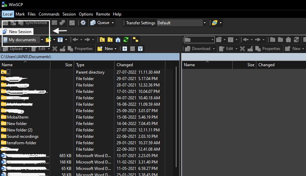
Task: Click the local open directory folder icon
Action: 48,40
